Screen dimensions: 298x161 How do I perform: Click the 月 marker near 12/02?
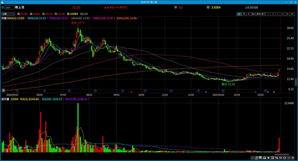coord(199,91)
